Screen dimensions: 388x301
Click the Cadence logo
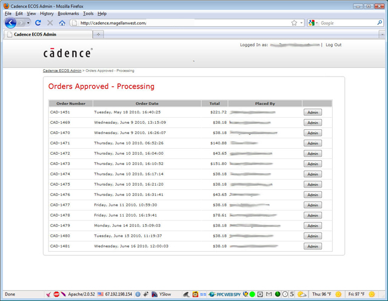pos(68,53)
